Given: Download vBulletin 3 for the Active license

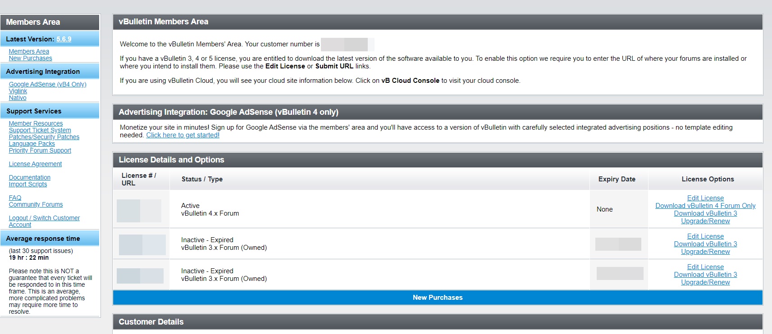Looking at the screenshot, I should (705, 213).
